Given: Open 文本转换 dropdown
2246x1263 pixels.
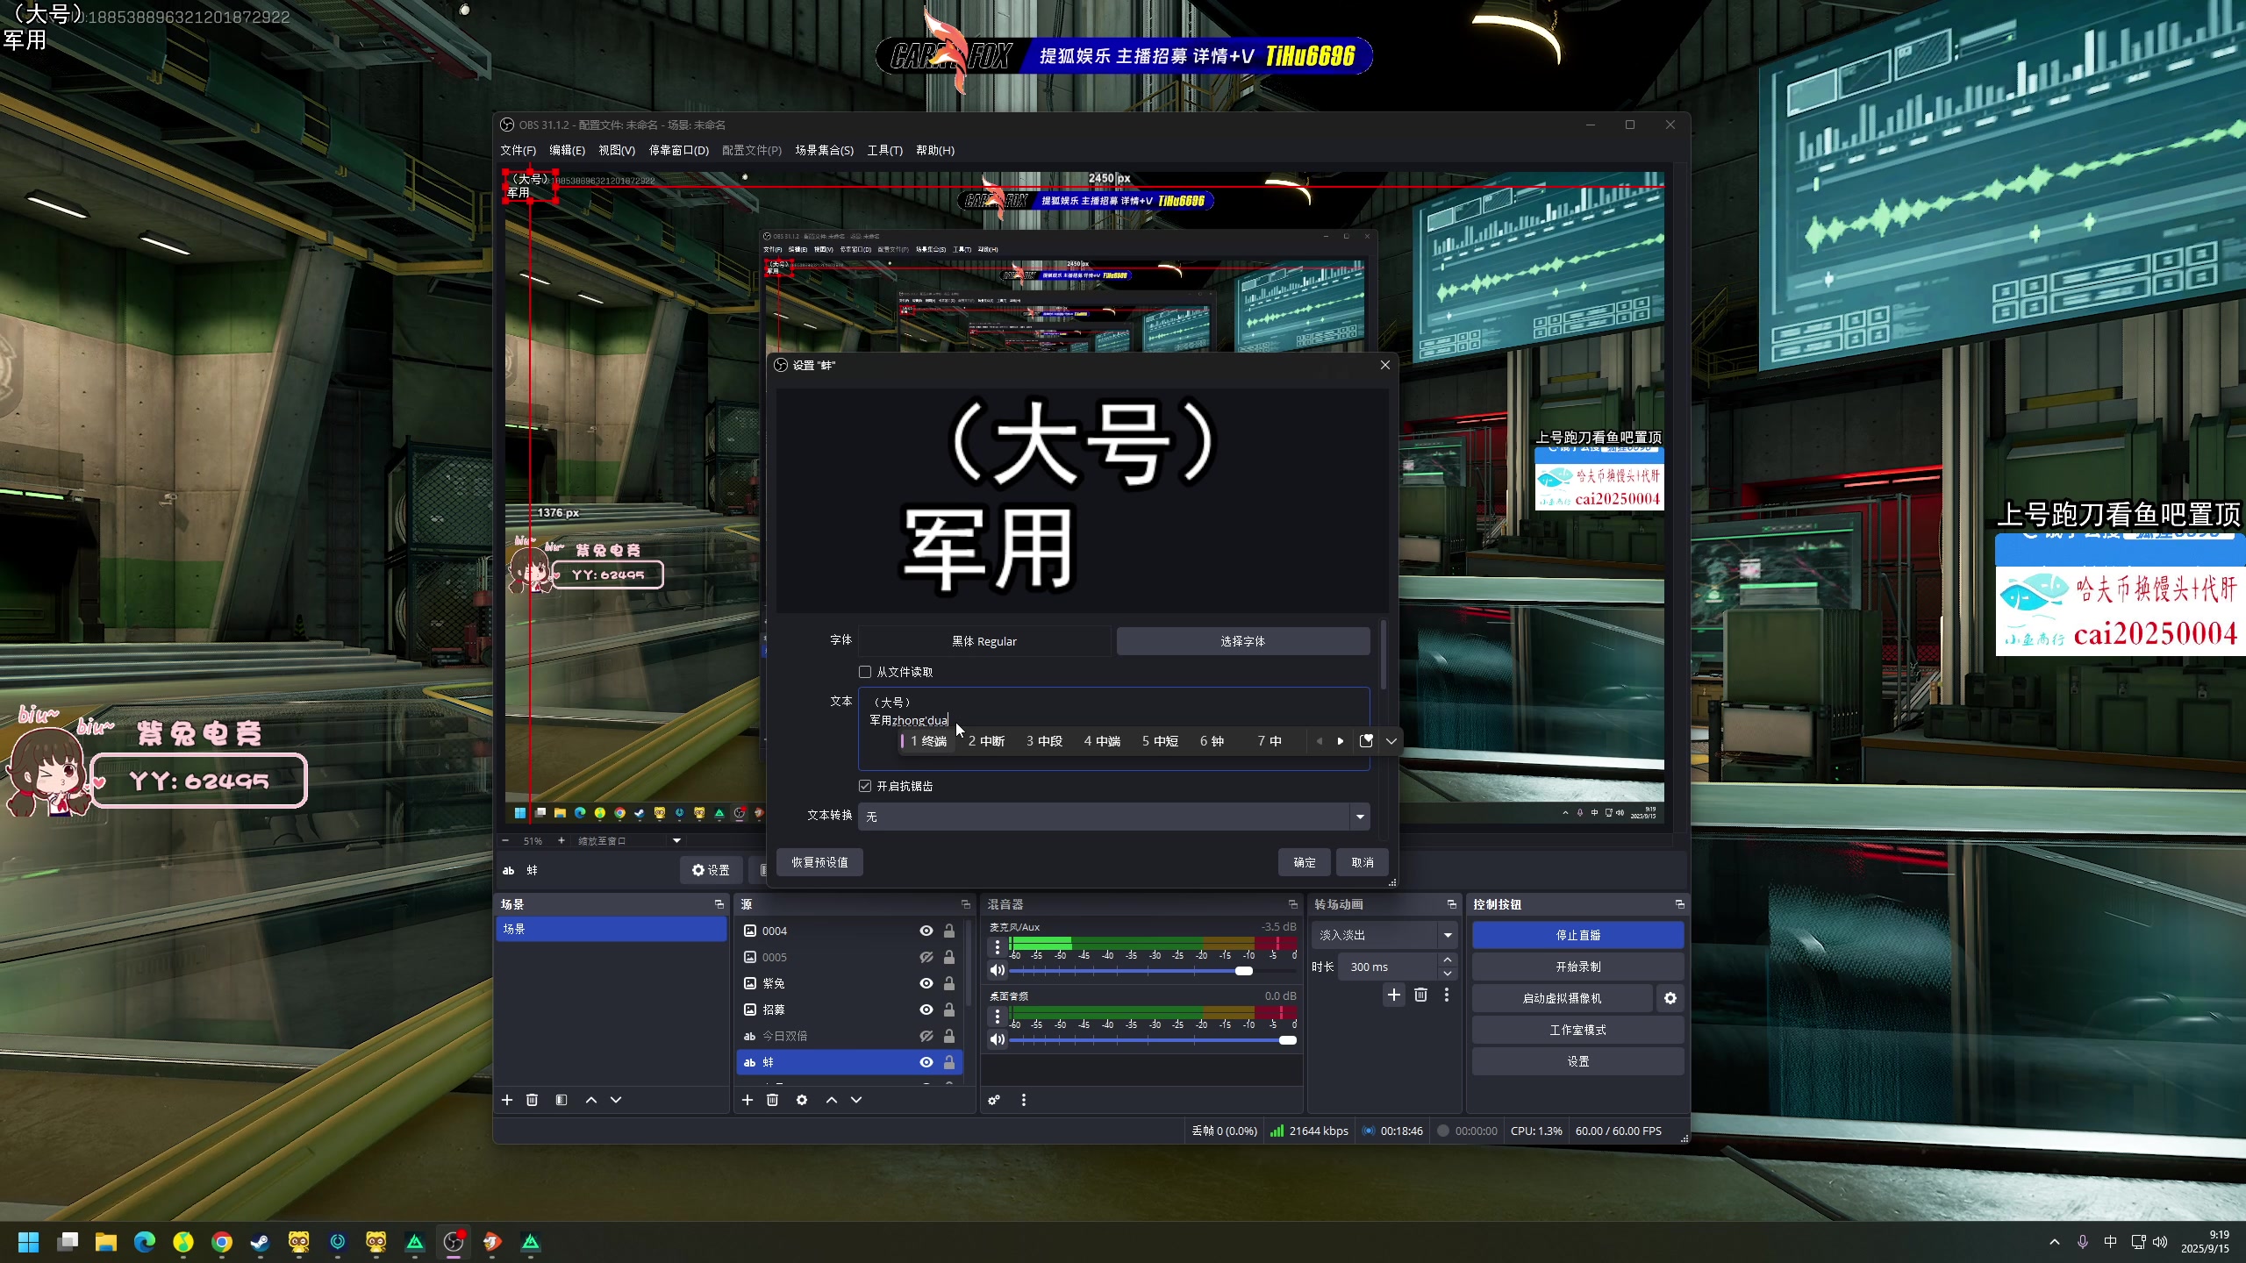Looking at the screenshot, I should [1113, 817].
